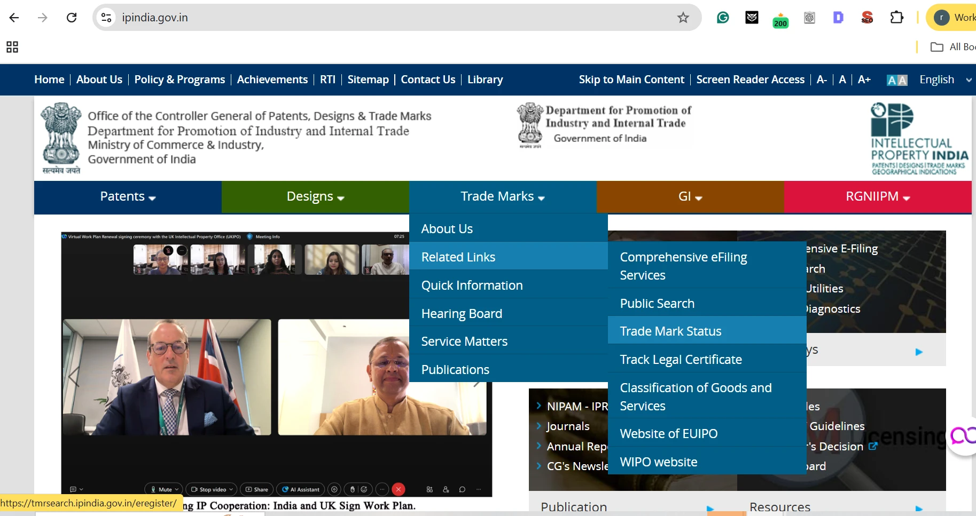976x516 pixels.
Task: Open Quick Information in Trade Marks menu
Action: pyautogui.click(x=472, y=285)
